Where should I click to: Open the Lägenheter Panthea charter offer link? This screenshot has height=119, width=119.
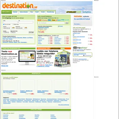pyautogui.click(x=43, y=27)
